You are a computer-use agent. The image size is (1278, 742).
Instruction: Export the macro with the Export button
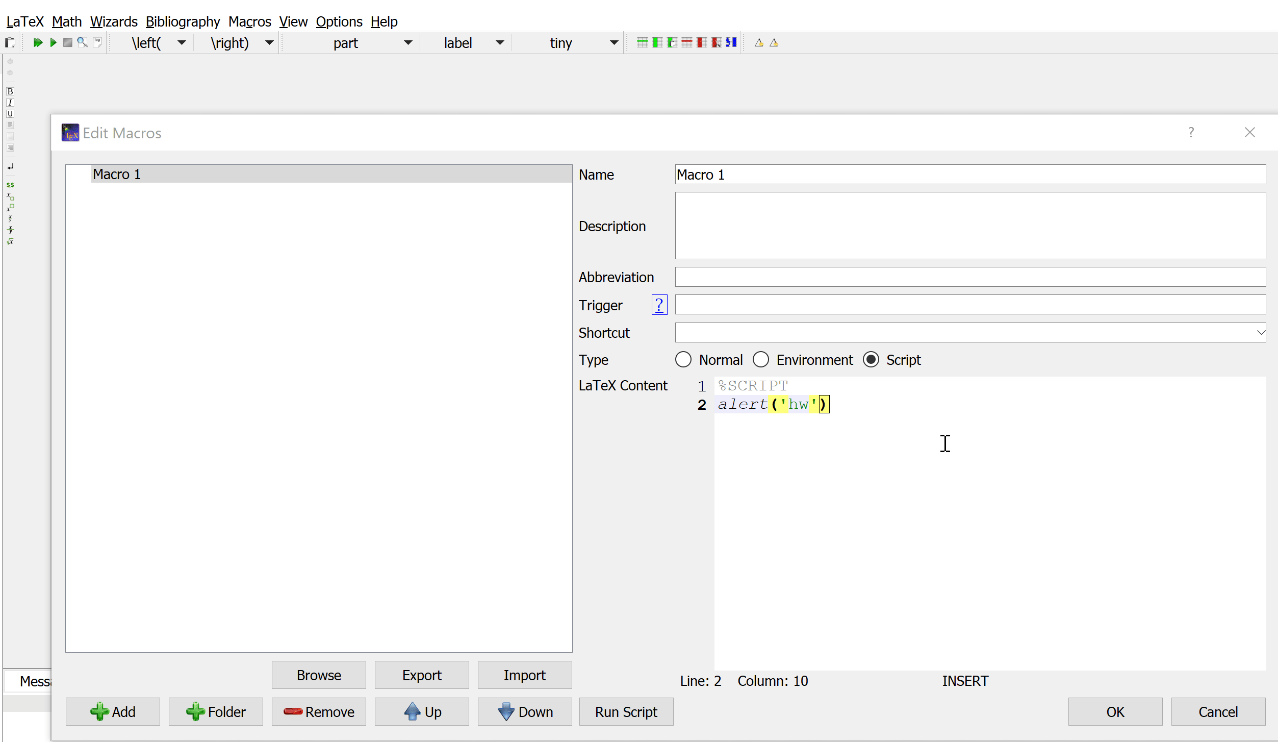(422, 675)
